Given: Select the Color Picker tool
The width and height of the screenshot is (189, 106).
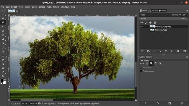Looking at the screenshot, I should [x=3, y=72].
